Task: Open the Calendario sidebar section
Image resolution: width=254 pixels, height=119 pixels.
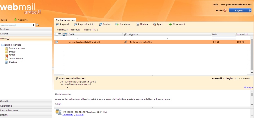Action: click(x=26, y=106)
